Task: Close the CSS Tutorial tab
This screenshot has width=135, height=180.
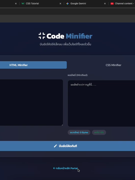Action: pos(60,3)
